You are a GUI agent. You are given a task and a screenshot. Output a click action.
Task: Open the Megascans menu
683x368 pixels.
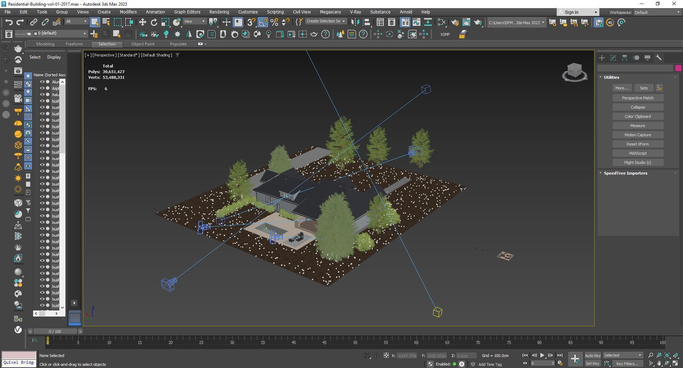click(x=330, y=12)
